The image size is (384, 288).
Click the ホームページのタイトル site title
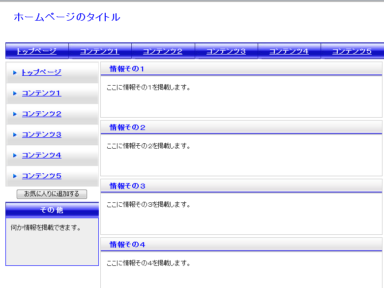tap(67, 17)
